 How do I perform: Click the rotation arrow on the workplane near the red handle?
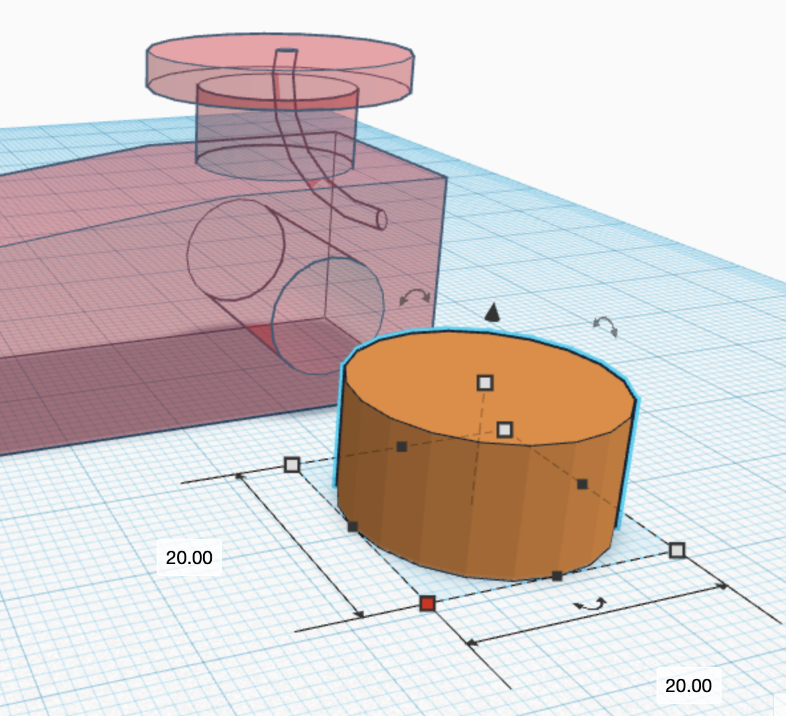pyautogui.click(x=591, y=605)
